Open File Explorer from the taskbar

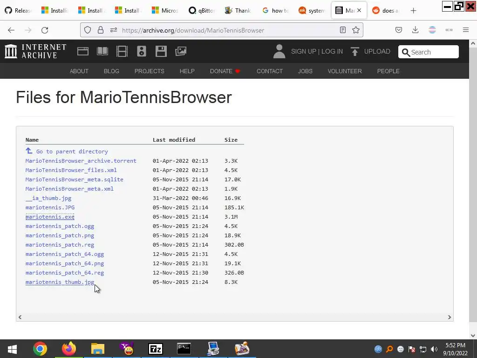pyautogui.click(x=98, y=349)
